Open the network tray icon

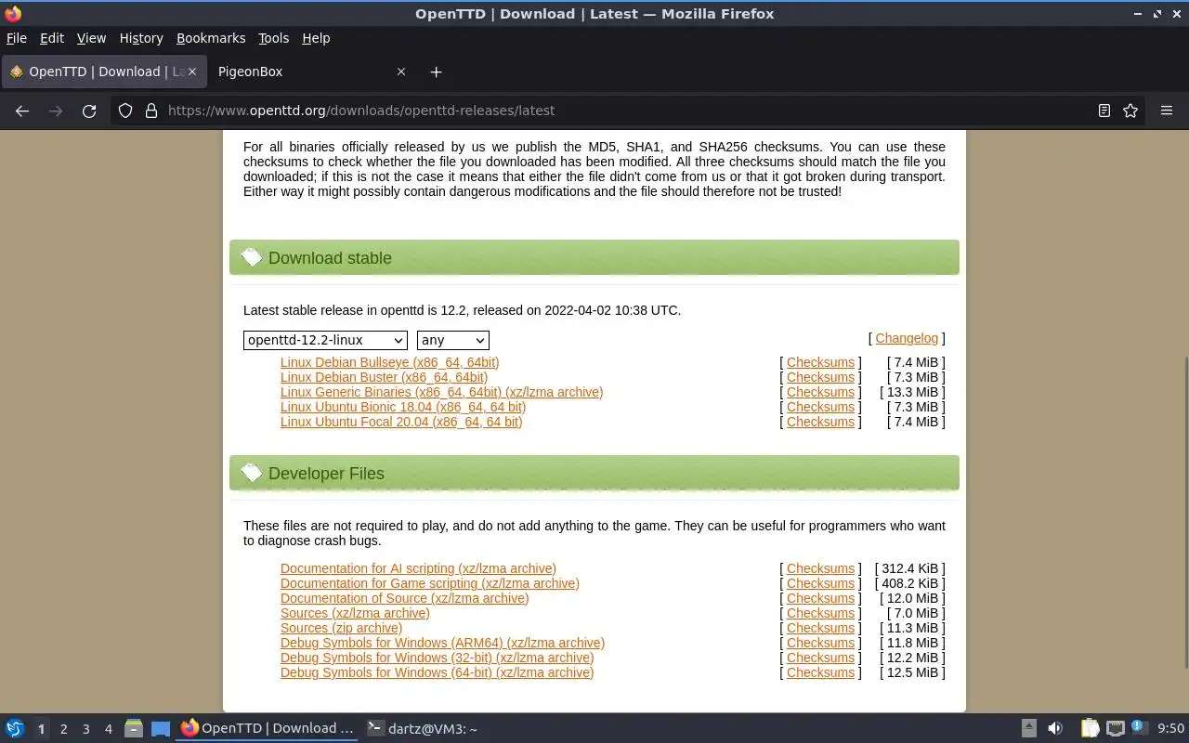click(1116, 729)
